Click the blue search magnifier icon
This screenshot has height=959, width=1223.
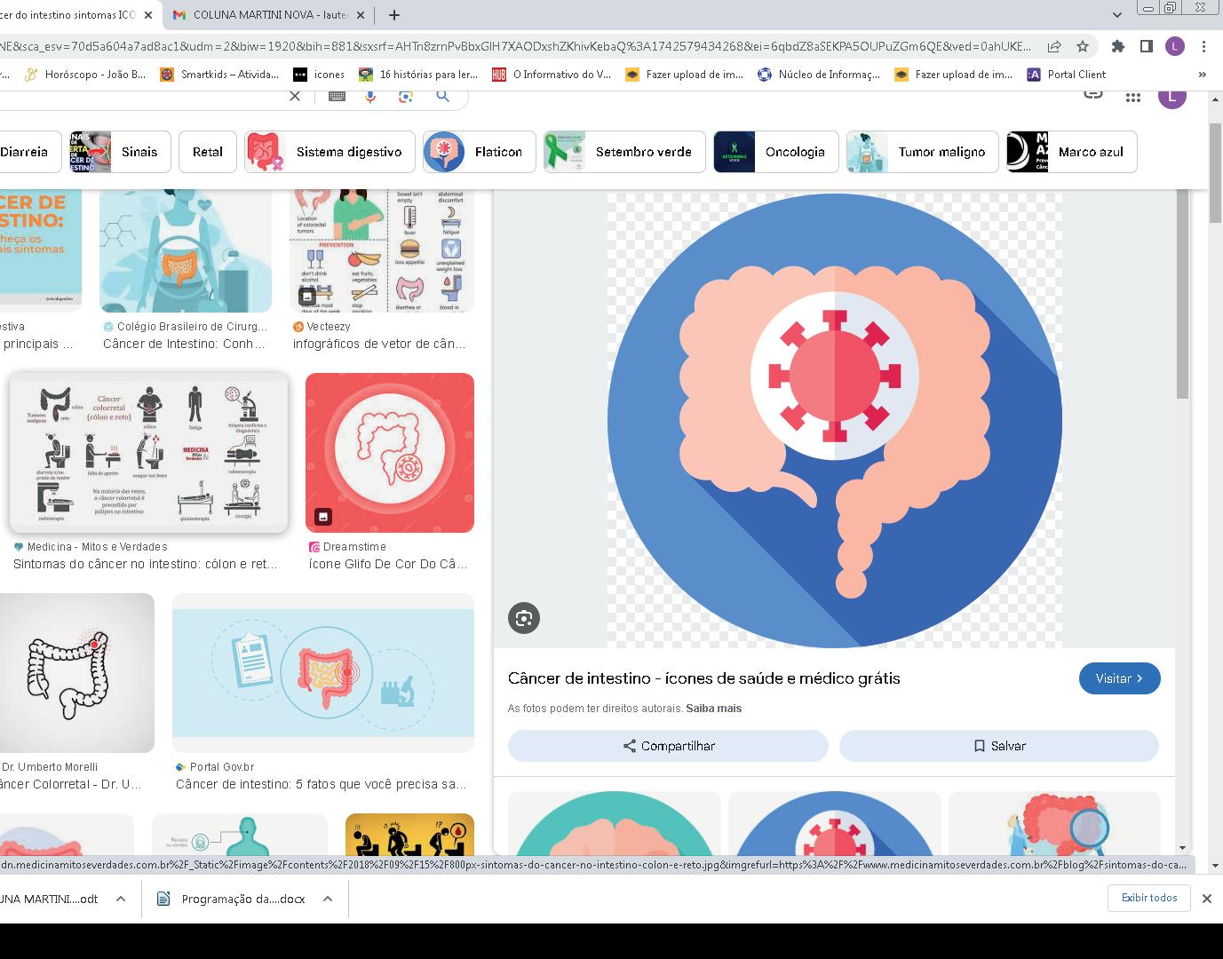tap(442, 96)
